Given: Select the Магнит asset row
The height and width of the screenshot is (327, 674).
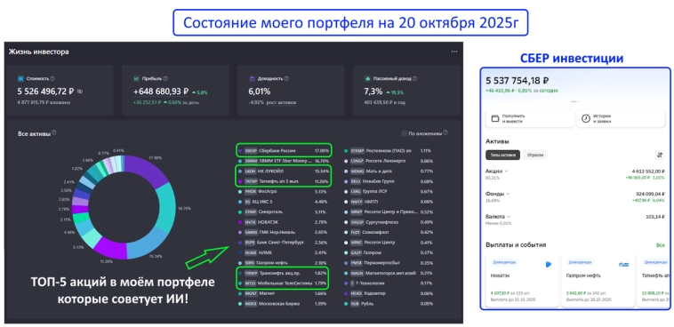Looking at the screenshot, I should (283, 293).
